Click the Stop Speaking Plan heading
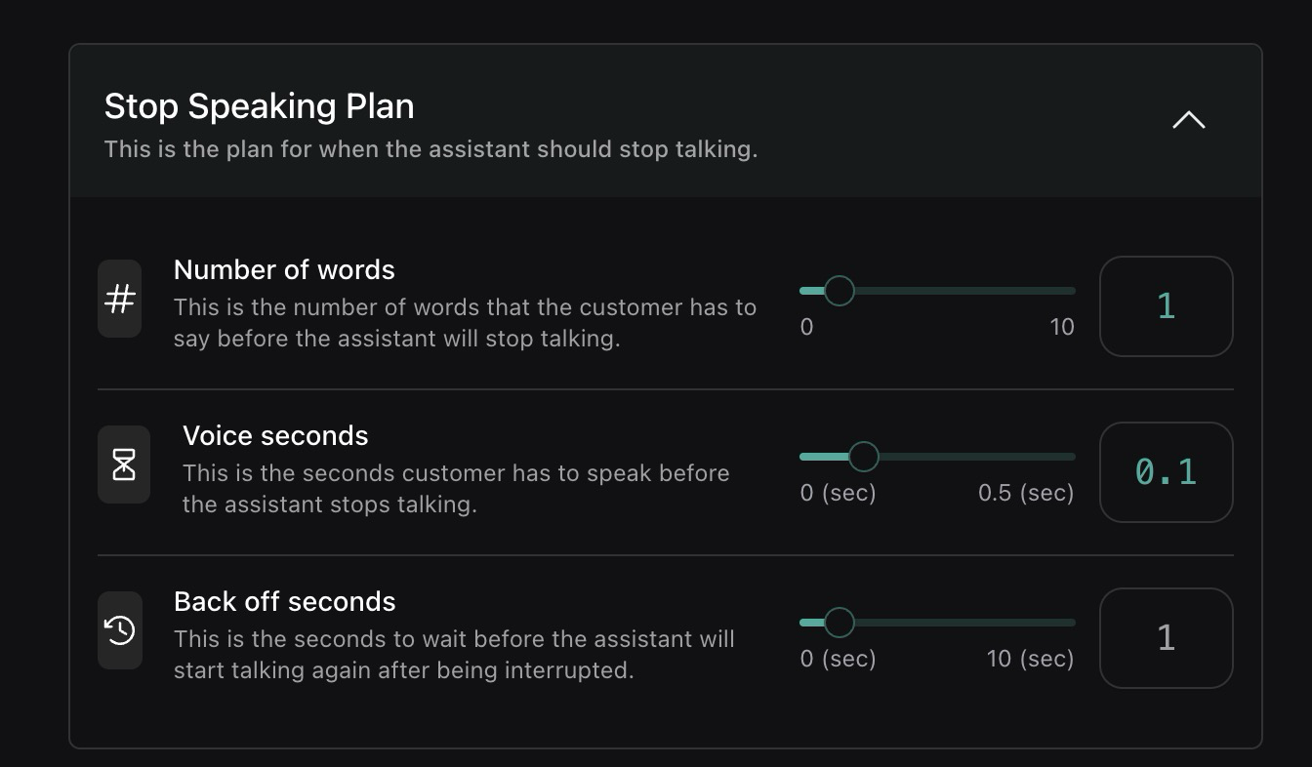 (259, 105)
